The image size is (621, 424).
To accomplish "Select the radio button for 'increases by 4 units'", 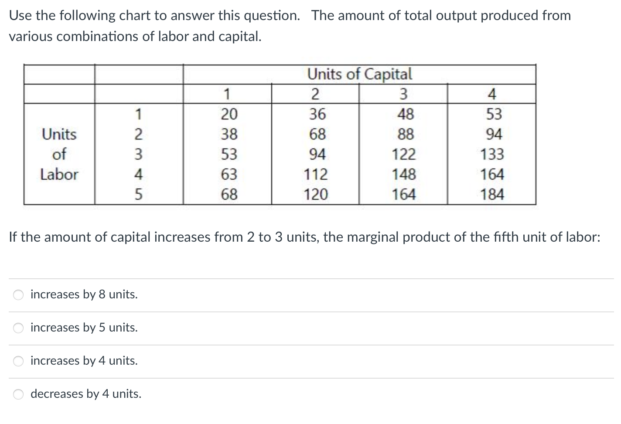I will coord(18,361).
